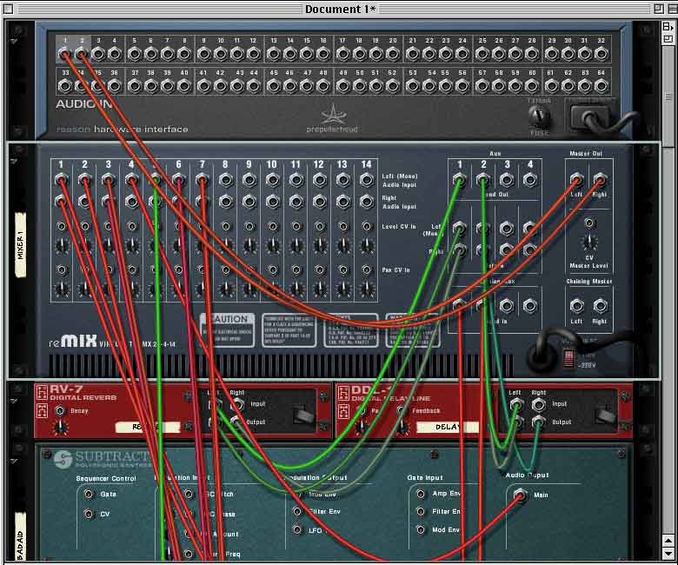The width and height of the screenshot is (678, 565).
Task: Click the DELAY tape label on DDL-1
Action: 447,427
